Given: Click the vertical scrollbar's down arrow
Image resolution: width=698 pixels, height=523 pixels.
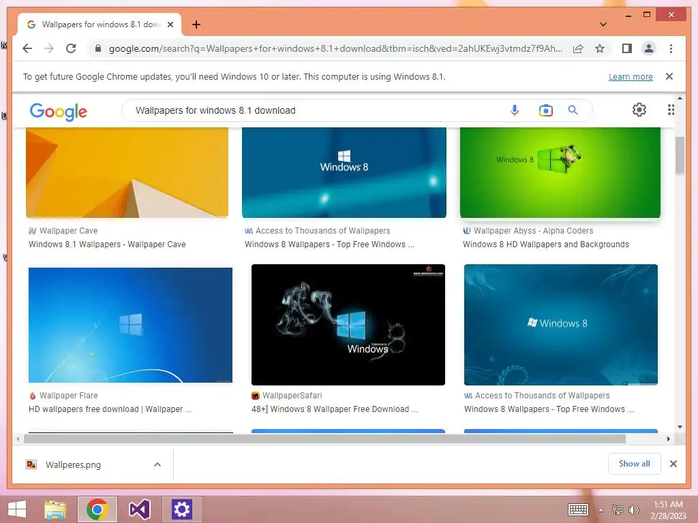Looking at the screenshot, I should pyautogui.click(x=680, y=427).
